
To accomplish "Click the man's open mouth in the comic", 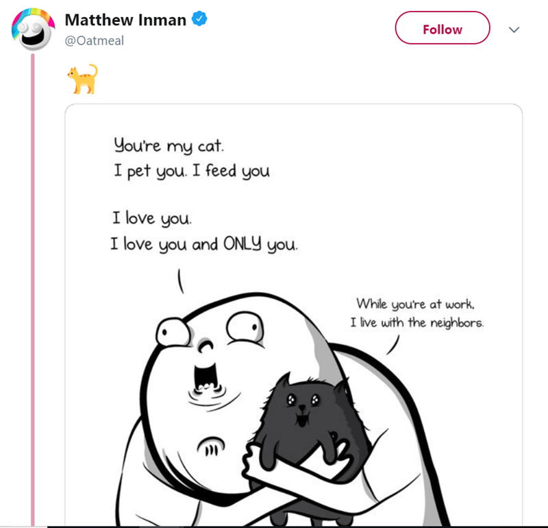I will point(206,375).
